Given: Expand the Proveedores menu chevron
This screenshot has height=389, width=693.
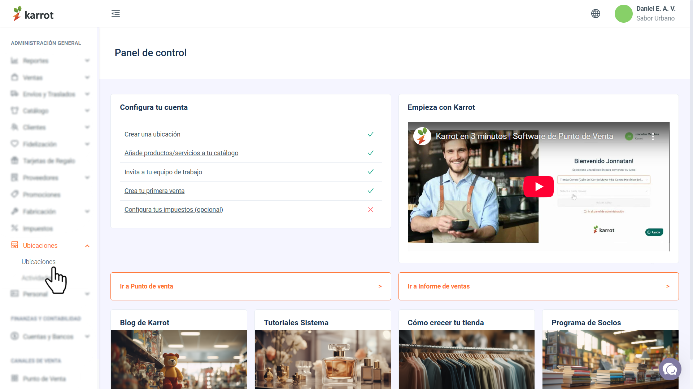Looking at the screenshot, I should pyautogui.click(x=87, y=178).
